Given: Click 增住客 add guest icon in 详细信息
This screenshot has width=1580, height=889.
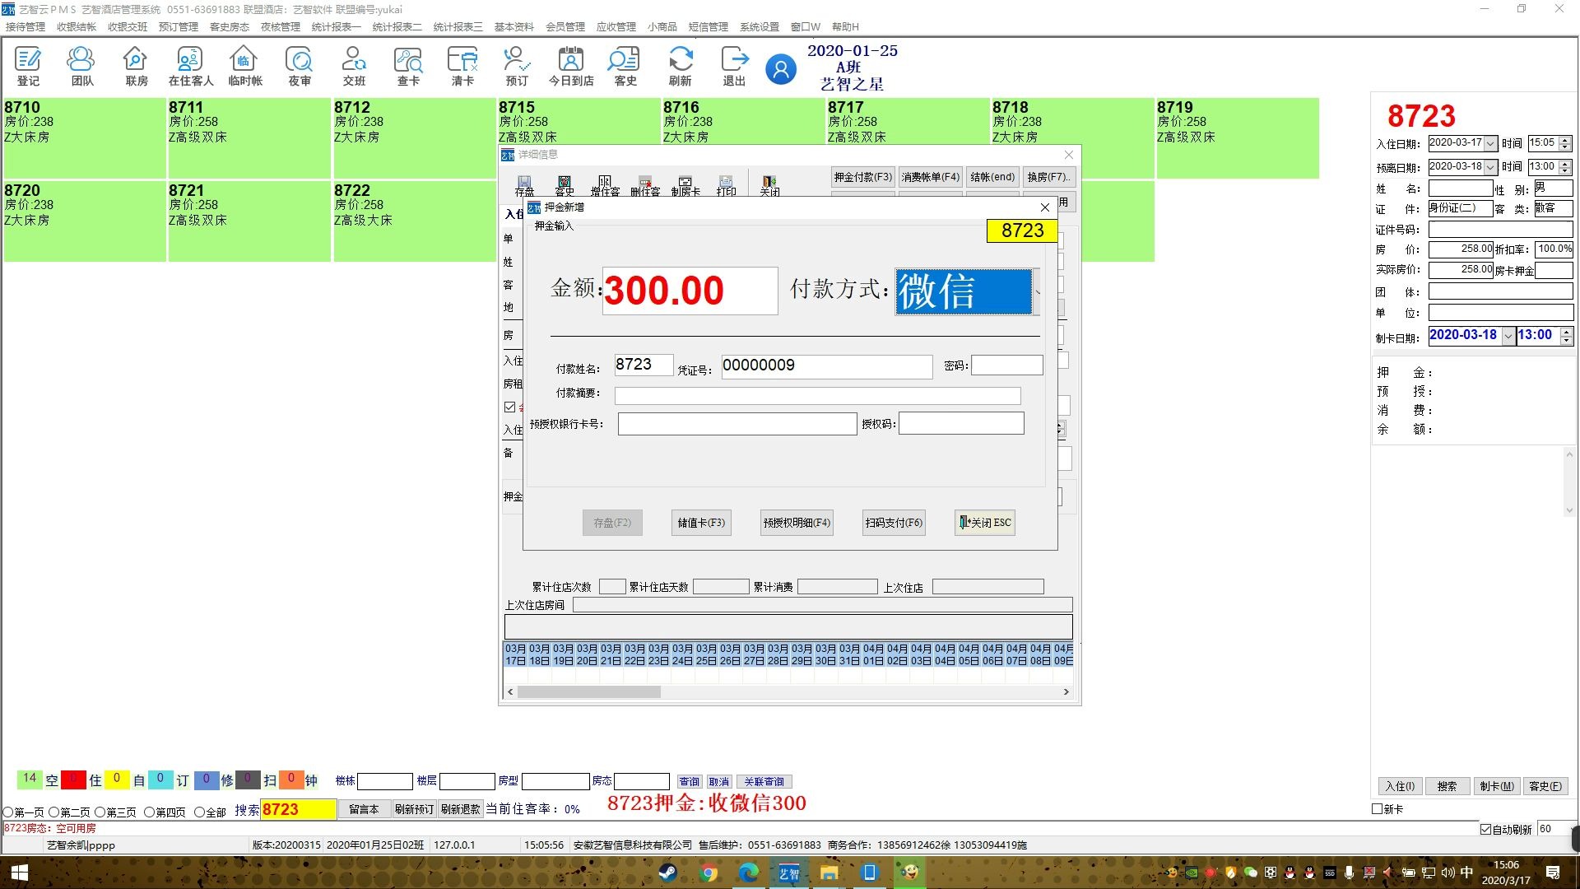Looking at the screenshot, I should (x=605, y=185).
